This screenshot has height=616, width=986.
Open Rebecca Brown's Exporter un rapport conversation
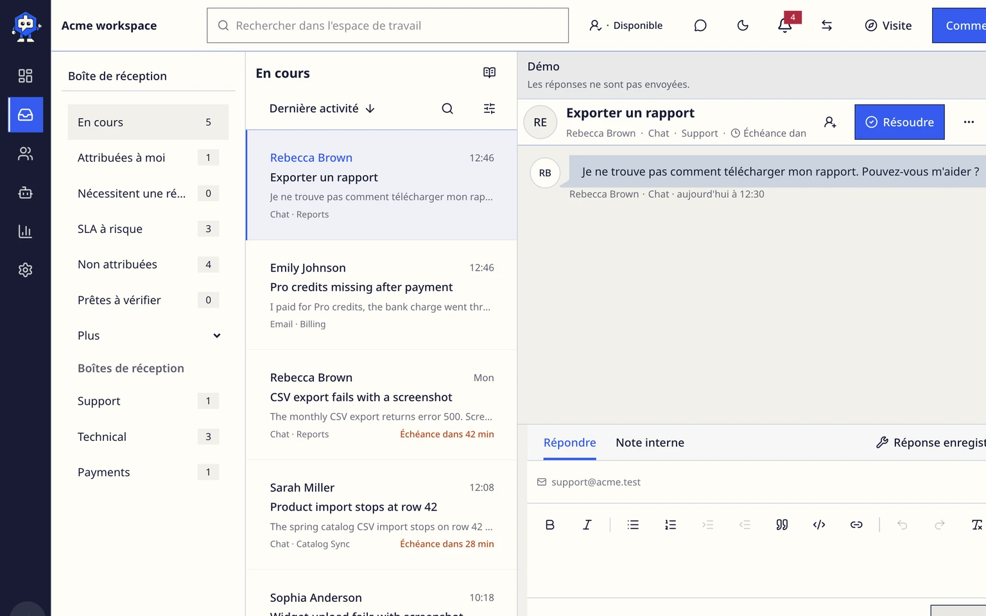point(382,185)
